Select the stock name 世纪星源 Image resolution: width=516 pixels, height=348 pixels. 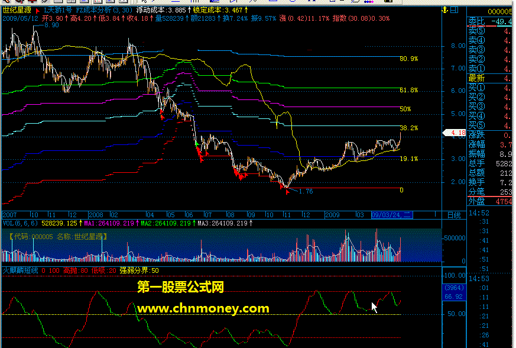click(x=17, y=10)
